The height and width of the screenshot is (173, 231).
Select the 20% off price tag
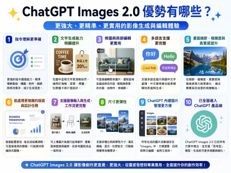[82, 61]
